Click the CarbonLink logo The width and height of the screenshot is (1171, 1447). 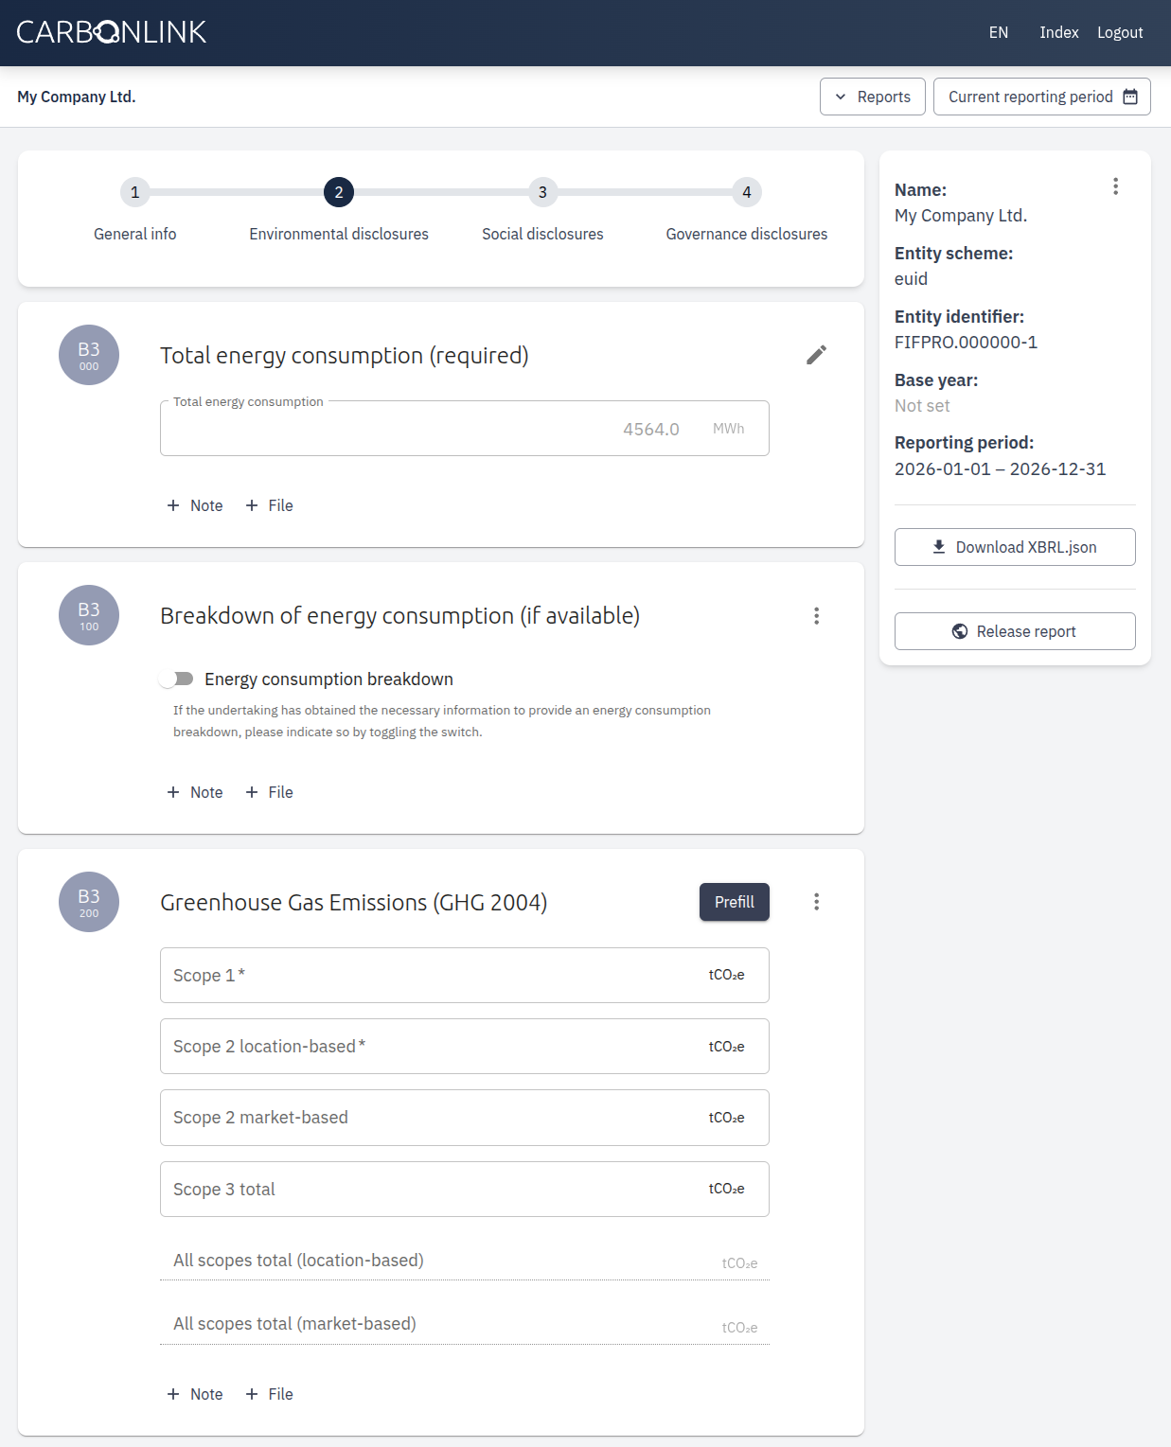click(x=112, y=32)
